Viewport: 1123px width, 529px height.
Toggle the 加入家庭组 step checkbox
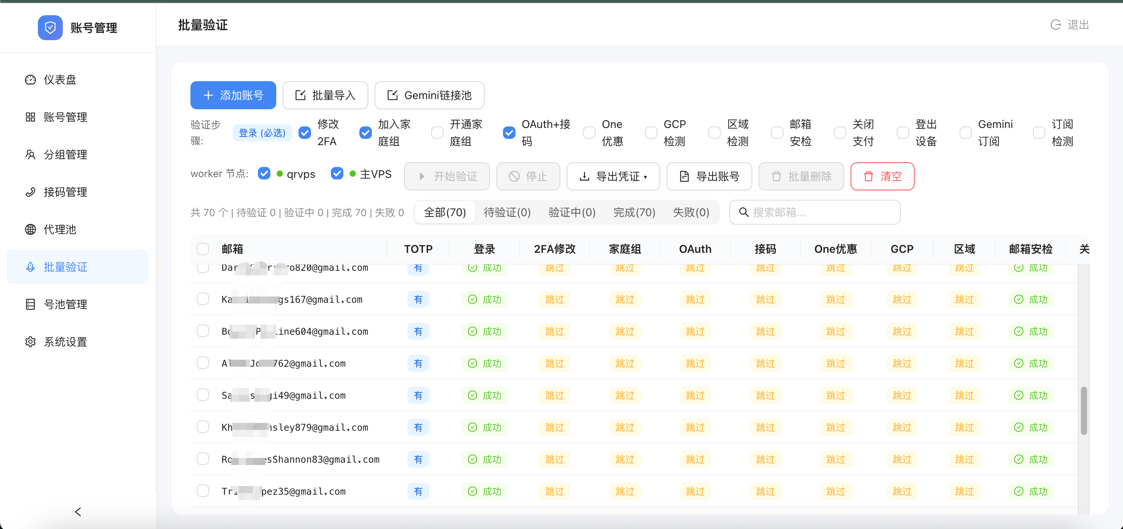tap(365, 133)
